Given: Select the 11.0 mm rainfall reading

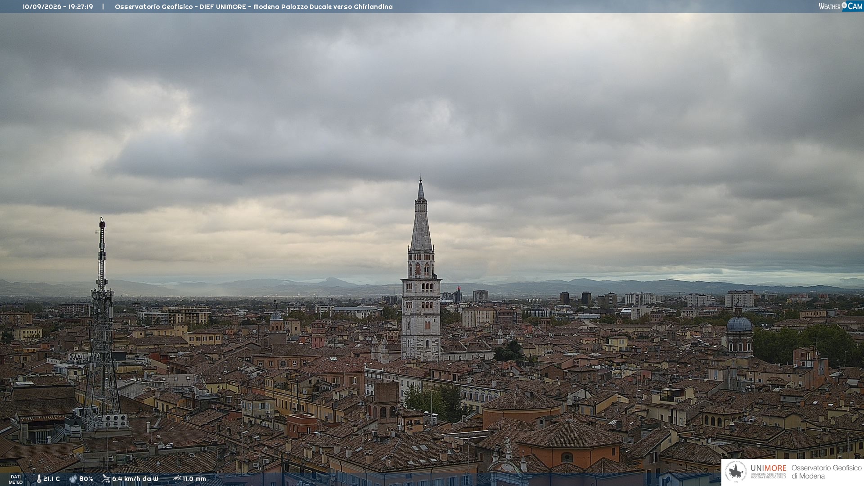Looking at the screenshot, I should (x=194, y=479).
